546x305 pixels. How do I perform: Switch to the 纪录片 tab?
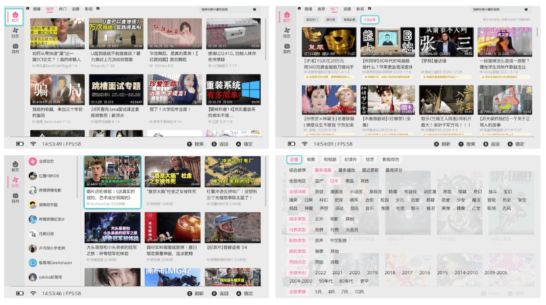pos(350,160)
